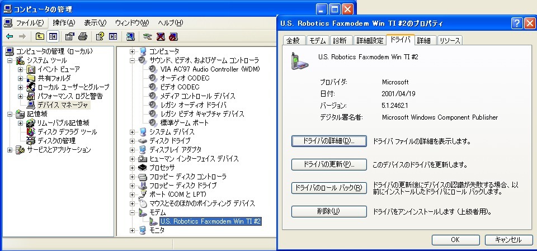
Task: Expand the イベント ビューア node
Action: [x=21, y=69]
